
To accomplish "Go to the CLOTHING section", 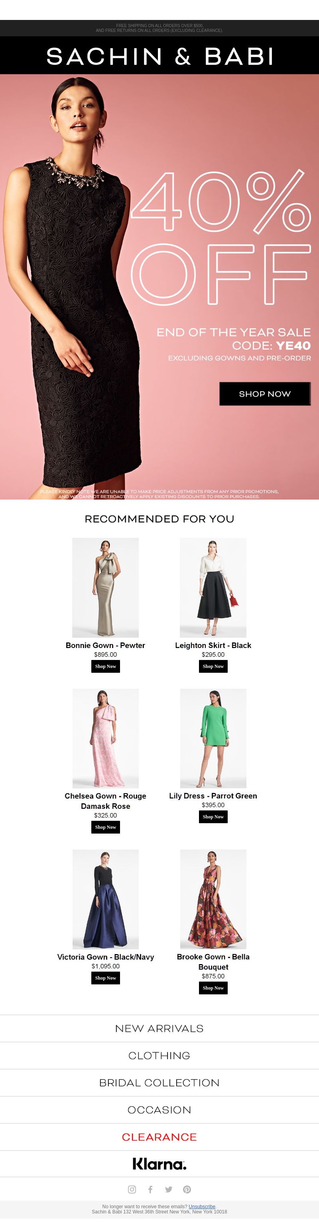I will (159, 1055).
